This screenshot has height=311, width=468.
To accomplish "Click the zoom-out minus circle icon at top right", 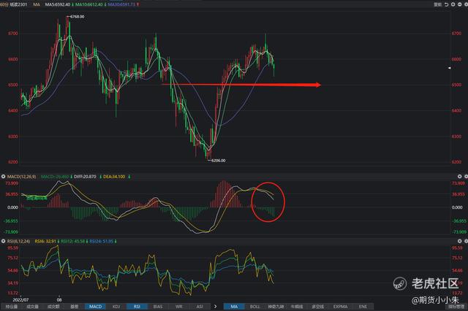I will 460,4.
